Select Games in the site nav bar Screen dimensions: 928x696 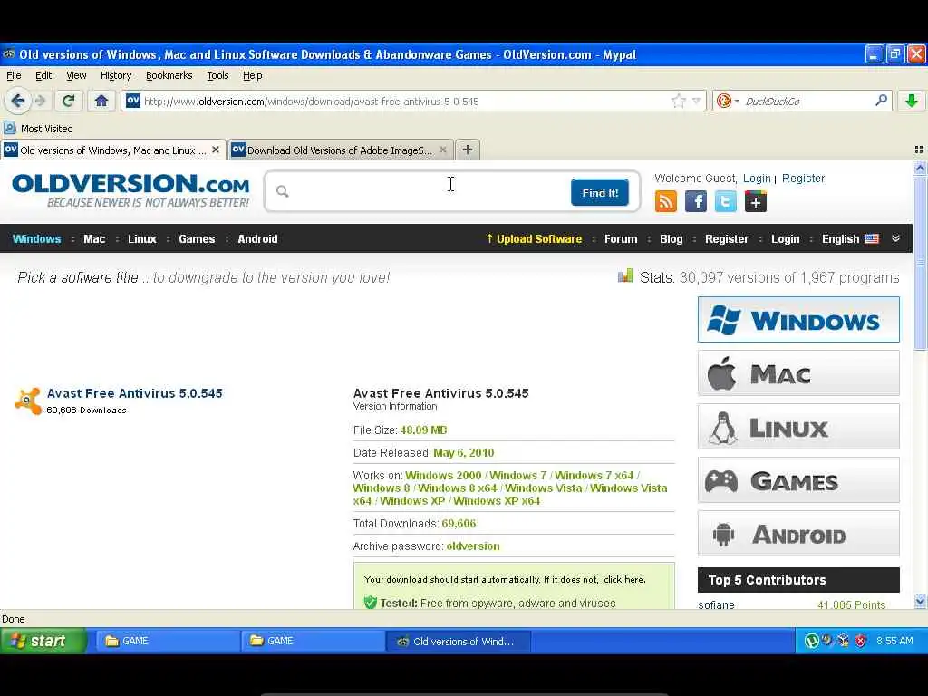click(197, 238)
